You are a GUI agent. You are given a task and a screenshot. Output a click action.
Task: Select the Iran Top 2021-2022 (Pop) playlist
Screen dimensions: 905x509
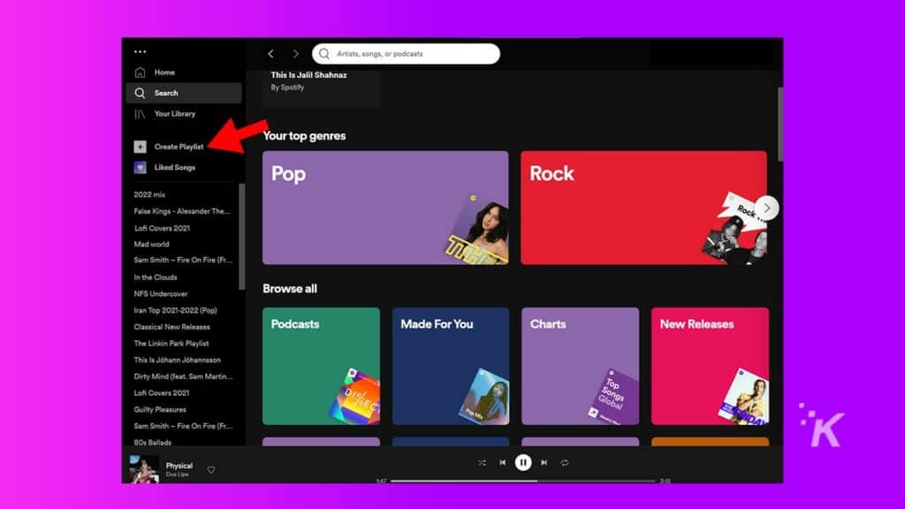tap(176, 310)
